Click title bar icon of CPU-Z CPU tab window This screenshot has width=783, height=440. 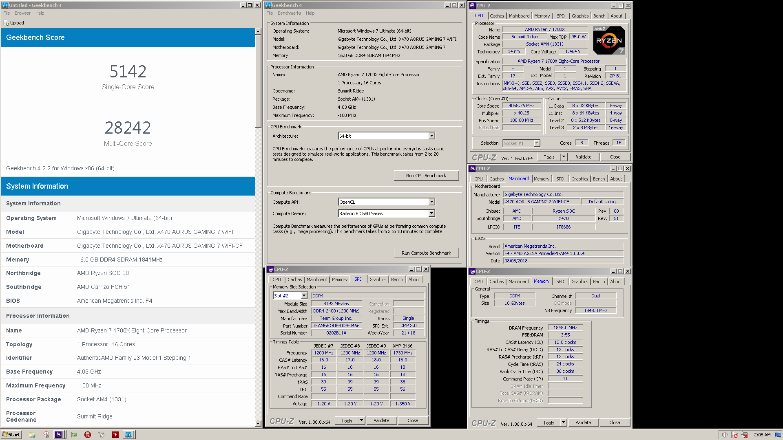pyautogui.click(x=473, y=6)
